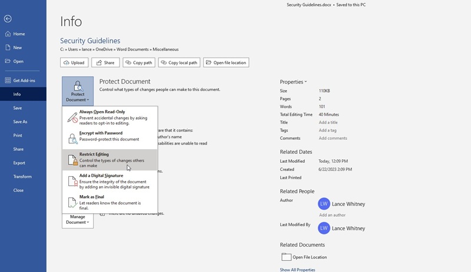
Task: Click the back arrow icon
Action: click(x=8, y=19)
